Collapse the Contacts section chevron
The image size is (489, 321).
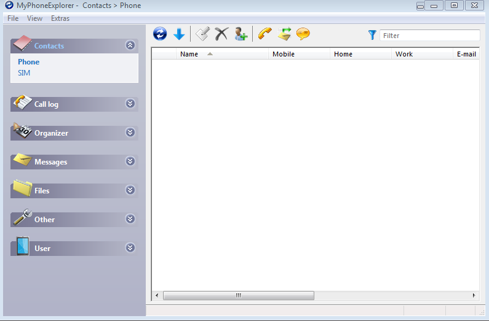tap(130, 45)
